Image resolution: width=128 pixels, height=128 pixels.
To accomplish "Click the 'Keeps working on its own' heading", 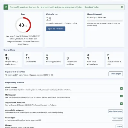I will tap(15, 83).
